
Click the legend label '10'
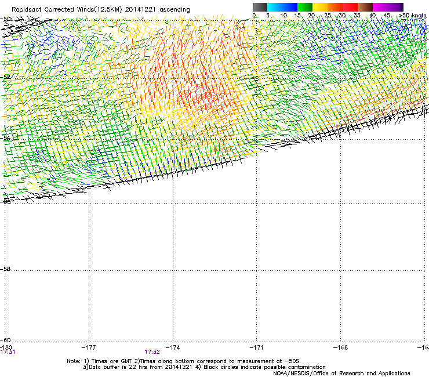point(283,16)
